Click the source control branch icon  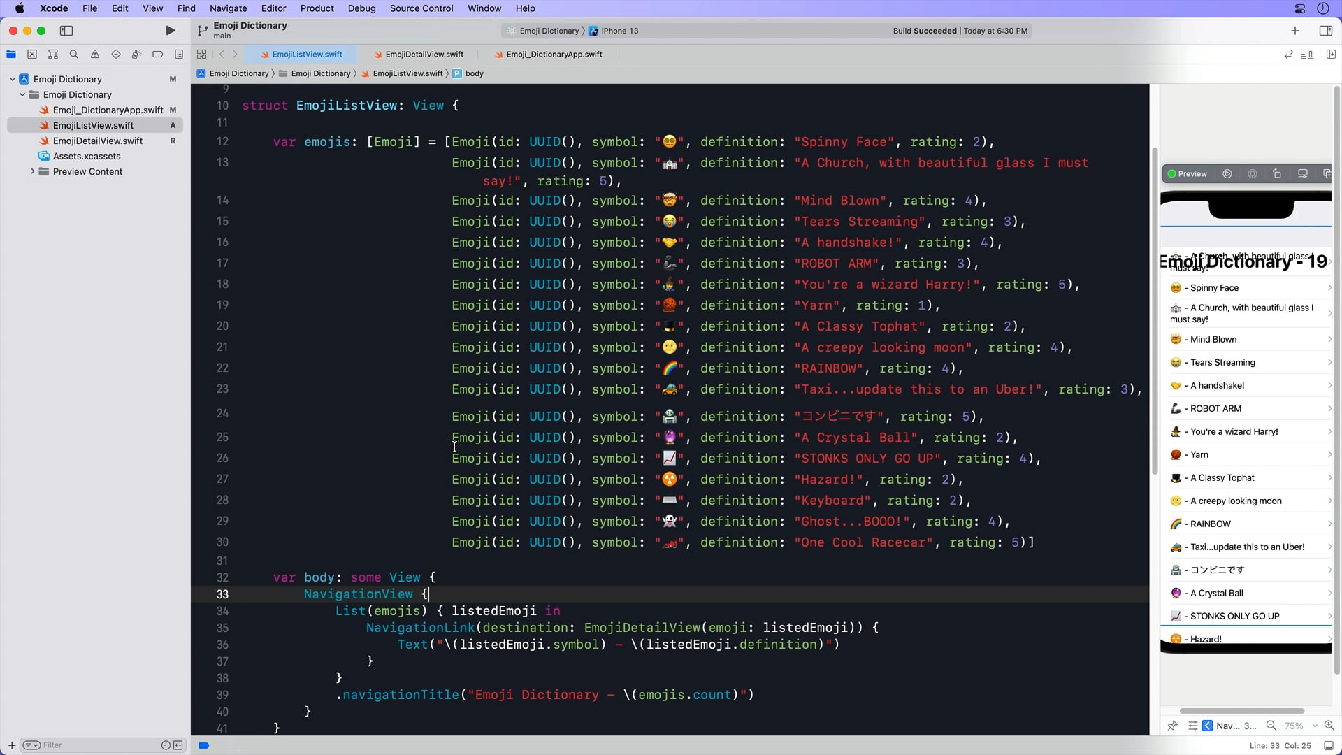point(203,31)
